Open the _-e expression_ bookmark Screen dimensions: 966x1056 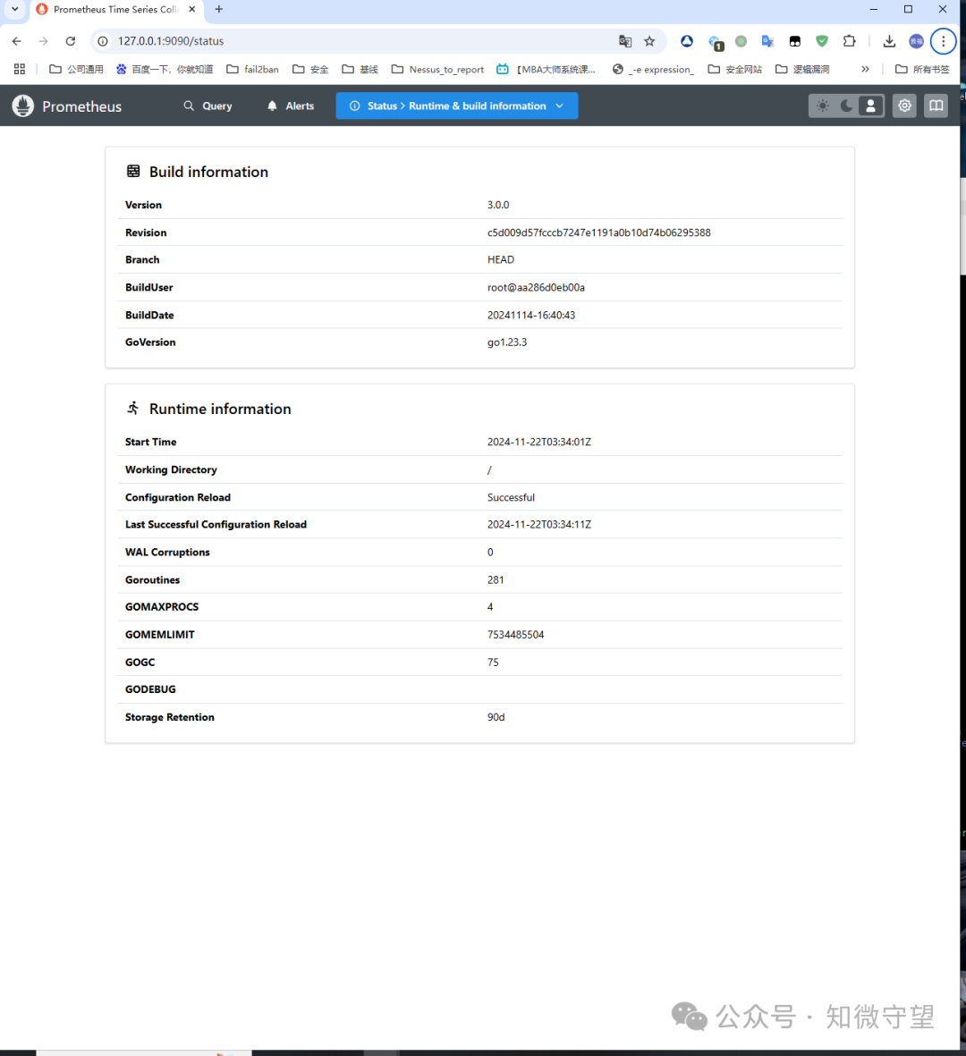point(653,69)
